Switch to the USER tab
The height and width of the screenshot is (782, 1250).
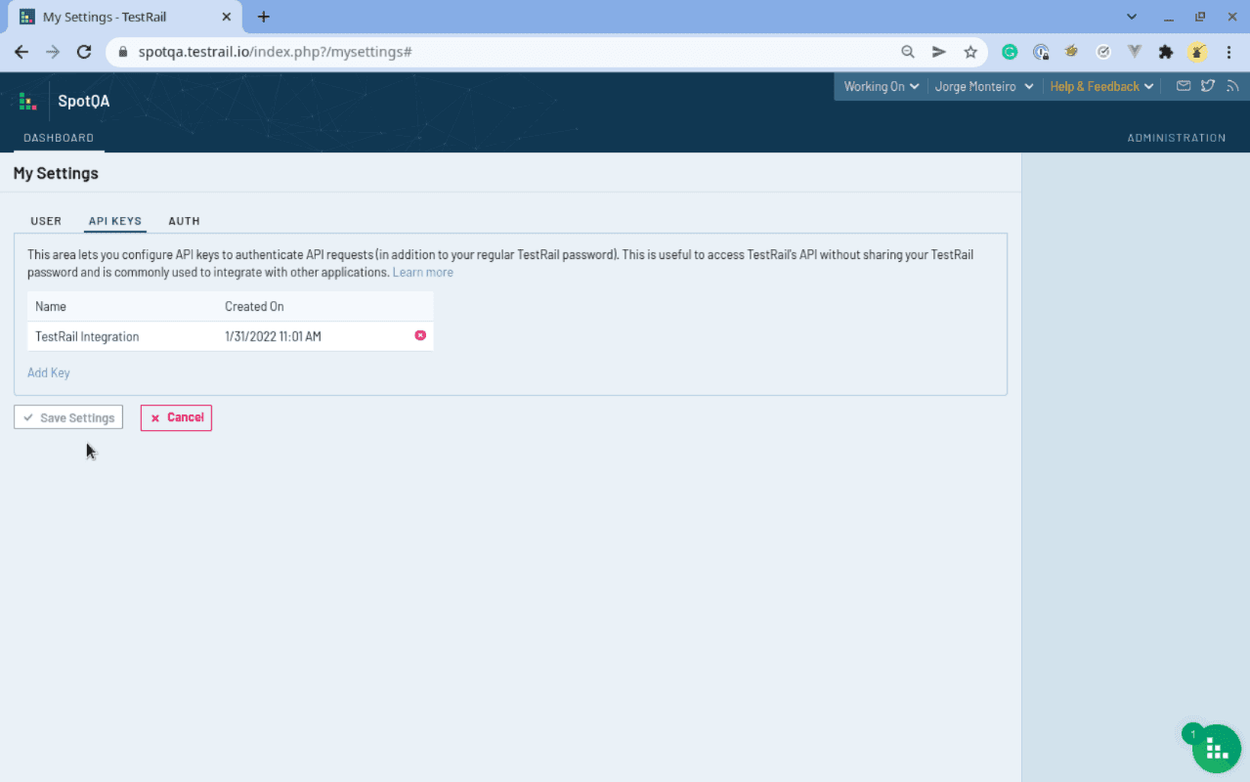[46, 221]
